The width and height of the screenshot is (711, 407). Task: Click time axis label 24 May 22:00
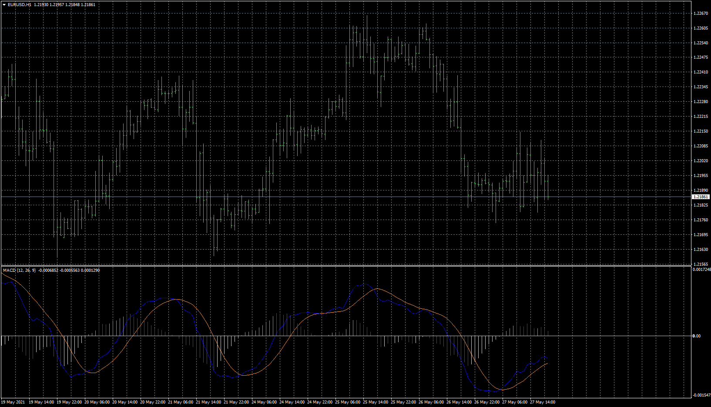point(320,402)
